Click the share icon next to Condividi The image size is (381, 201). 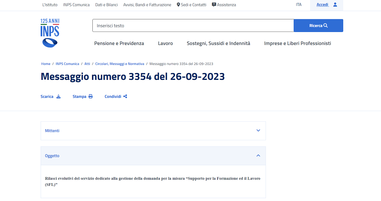[x=125, y=96]
